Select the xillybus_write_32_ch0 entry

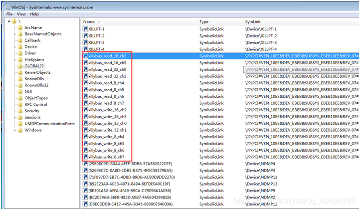[107, 123]
